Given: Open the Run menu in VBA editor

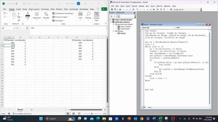Looking at the screenshot, I should pyautogui.click(x=147, y=6).
